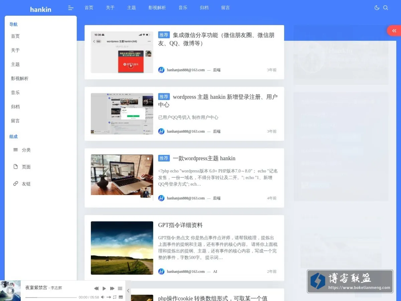Click the hankin site logo
Screen dimensions: 401x301
[40, 9]
